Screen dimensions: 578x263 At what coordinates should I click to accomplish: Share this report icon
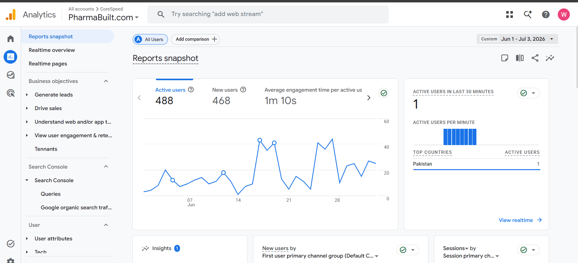click(x=535, y=58)
